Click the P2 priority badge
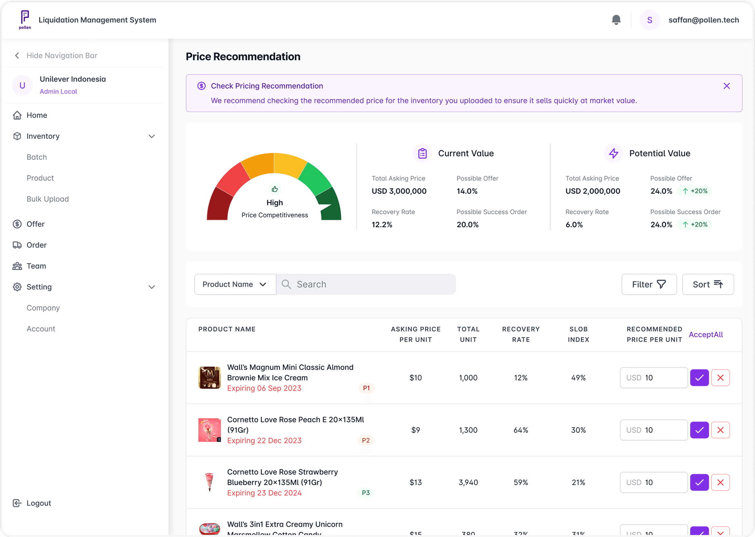The image size is (755, 537). tap(366, 441)
